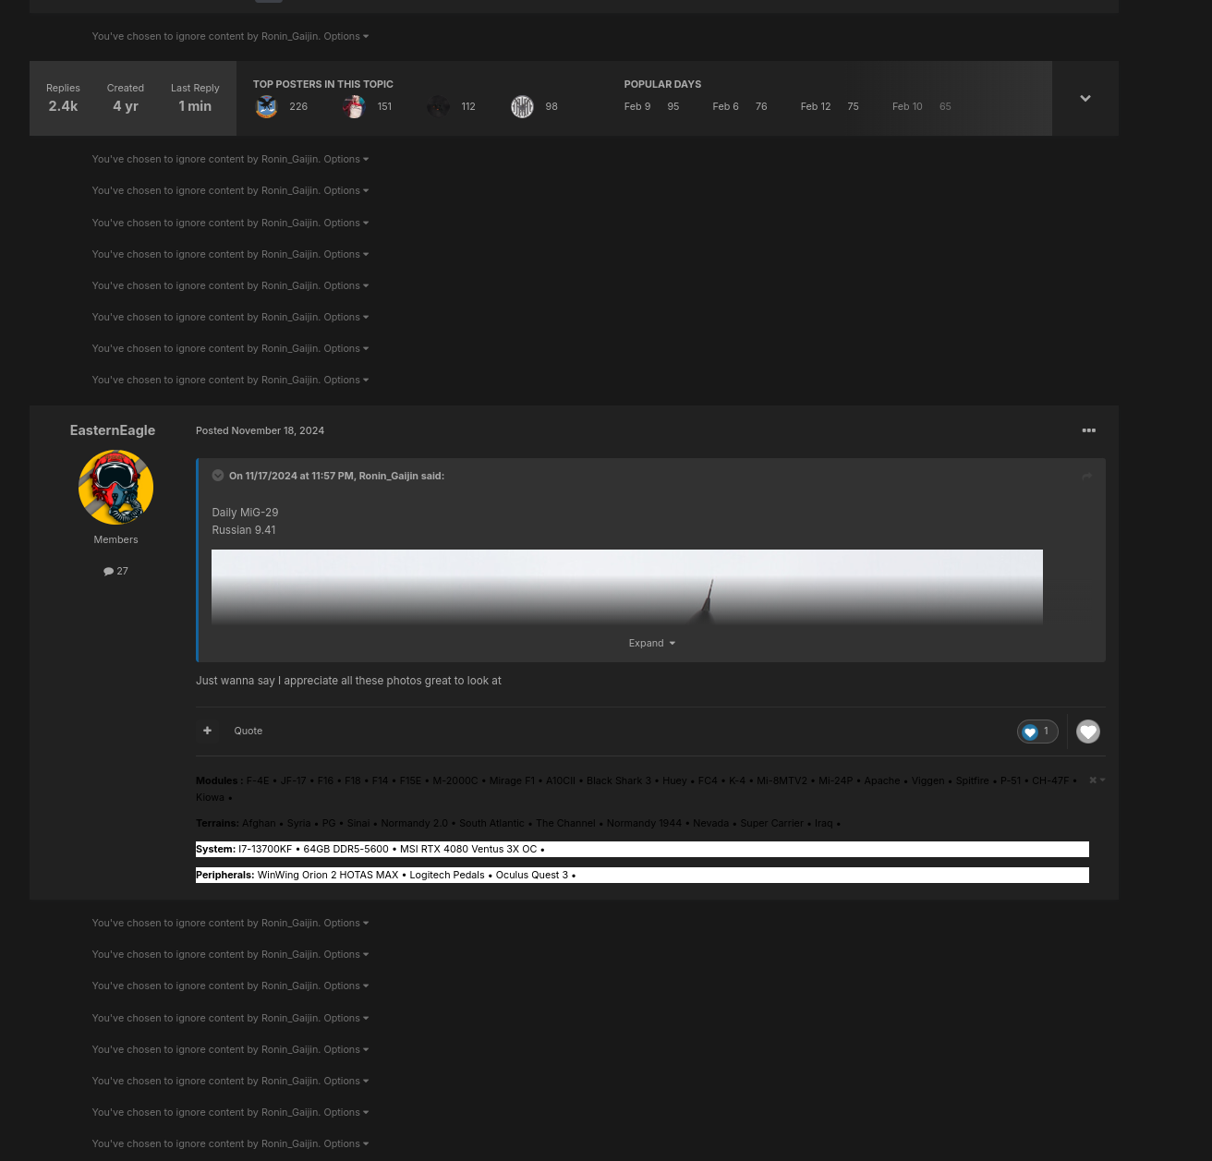Click the Posted November 18, 2024 timestamp
The height and width of the screenshot is (1161, 1212).
260,430
